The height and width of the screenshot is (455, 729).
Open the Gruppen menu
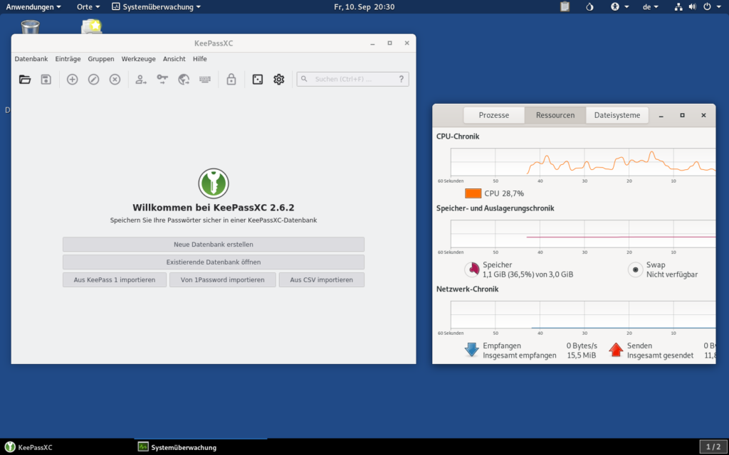[x=101, y=59]
